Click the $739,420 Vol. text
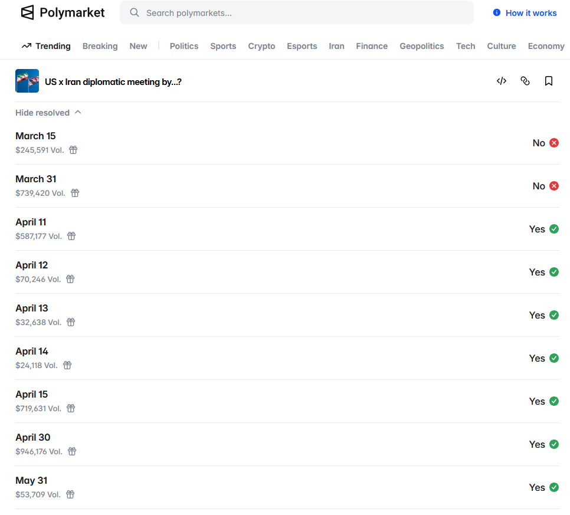 click(x=40, y=193)
